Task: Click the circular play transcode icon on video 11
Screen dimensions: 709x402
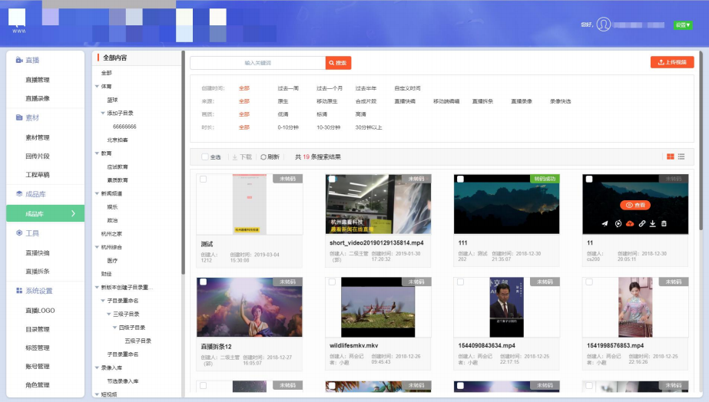Action: coord(618,223)
